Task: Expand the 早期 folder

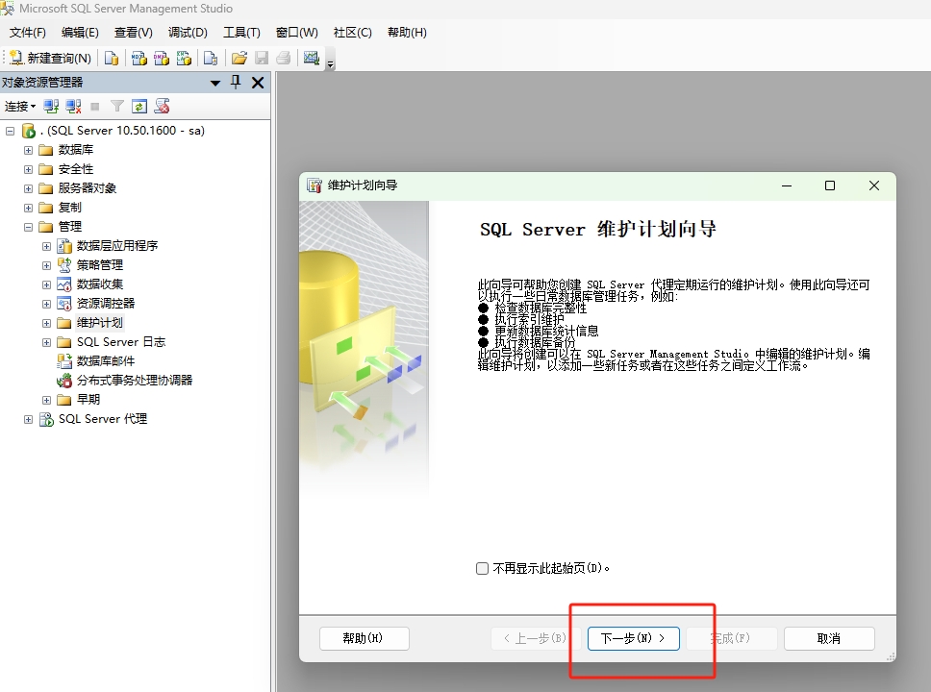Action: pyautogui.click(x=46, y=400)
